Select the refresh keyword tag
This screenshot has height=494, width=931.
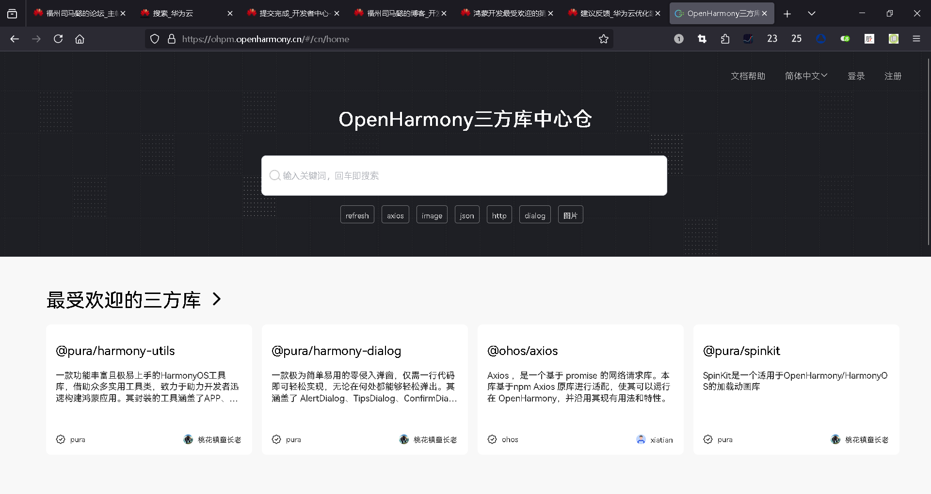[x=357, y=215]
